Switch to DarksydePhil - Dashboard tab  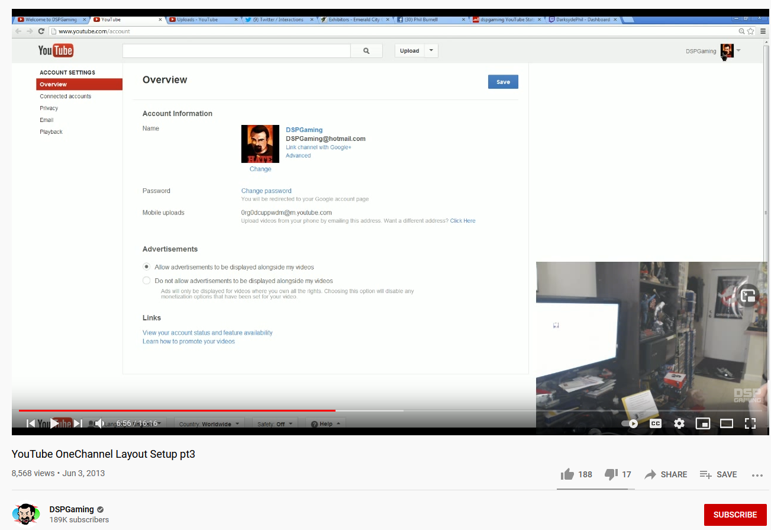pyautogui.click(x=583, y=20)
